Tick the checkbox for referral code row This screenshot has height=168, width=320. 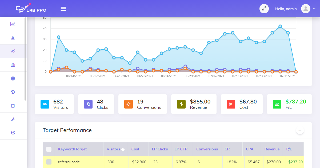point(49,162)
